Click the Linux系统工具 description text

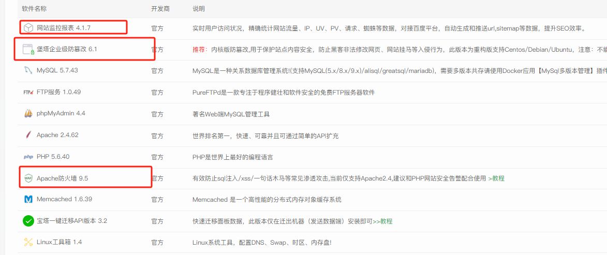pyautogui.click(x=262, y=243)
